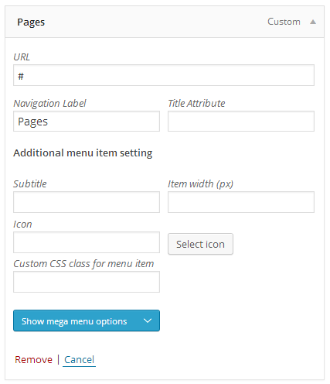Click the Icon text field
330x384 pixels.
[x=87, y=242]
